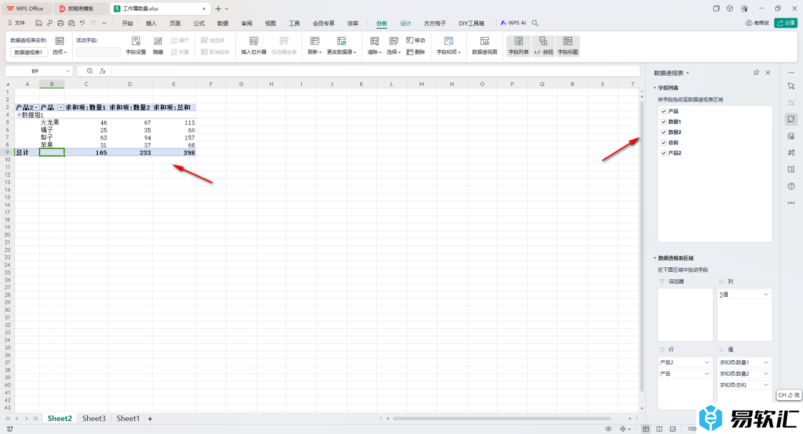The height and width of the screenshot is (434, 803).
Task: Click the 有修改 status button
Action: click(757, 23)
